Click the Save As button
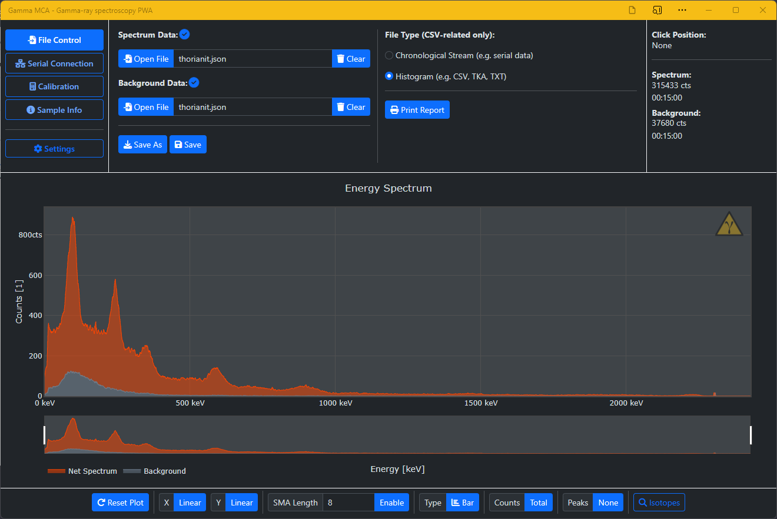 pos(142,145)
